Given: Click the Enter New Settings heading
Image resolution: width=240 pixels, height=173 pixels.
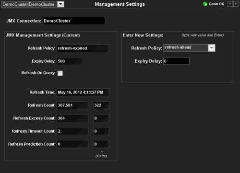Looking at the screenshot, I should pos(143,35).
